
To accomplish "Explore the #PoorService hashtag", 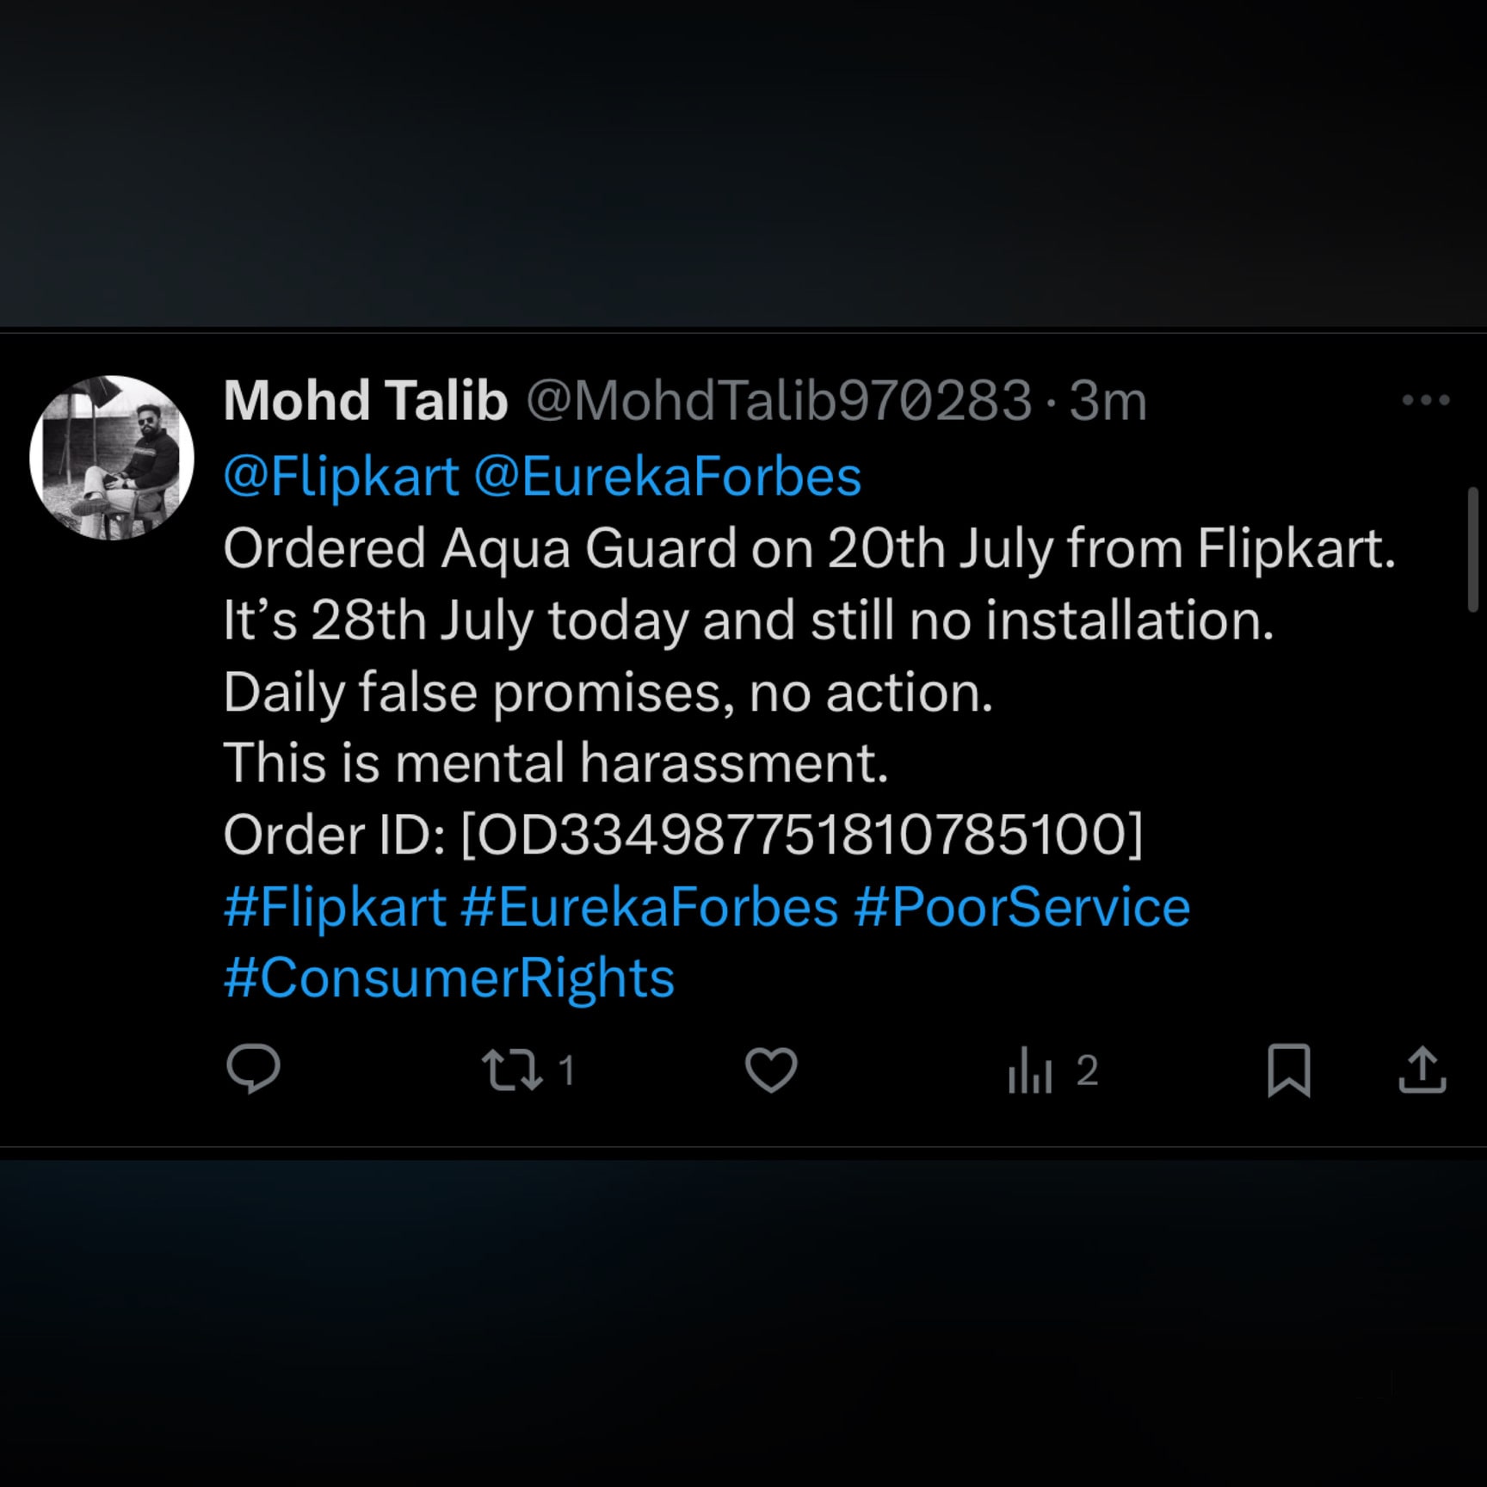I will point(1024,905).
